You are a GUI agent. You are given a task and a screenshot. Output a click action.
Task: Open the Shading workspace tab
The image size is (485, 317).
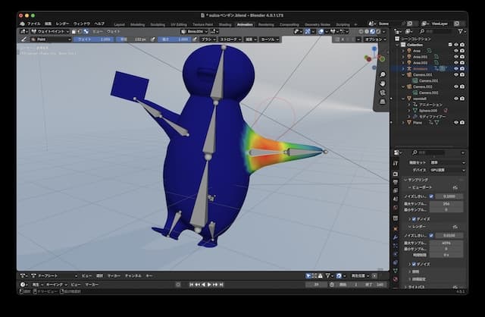[x=225, y=24]
